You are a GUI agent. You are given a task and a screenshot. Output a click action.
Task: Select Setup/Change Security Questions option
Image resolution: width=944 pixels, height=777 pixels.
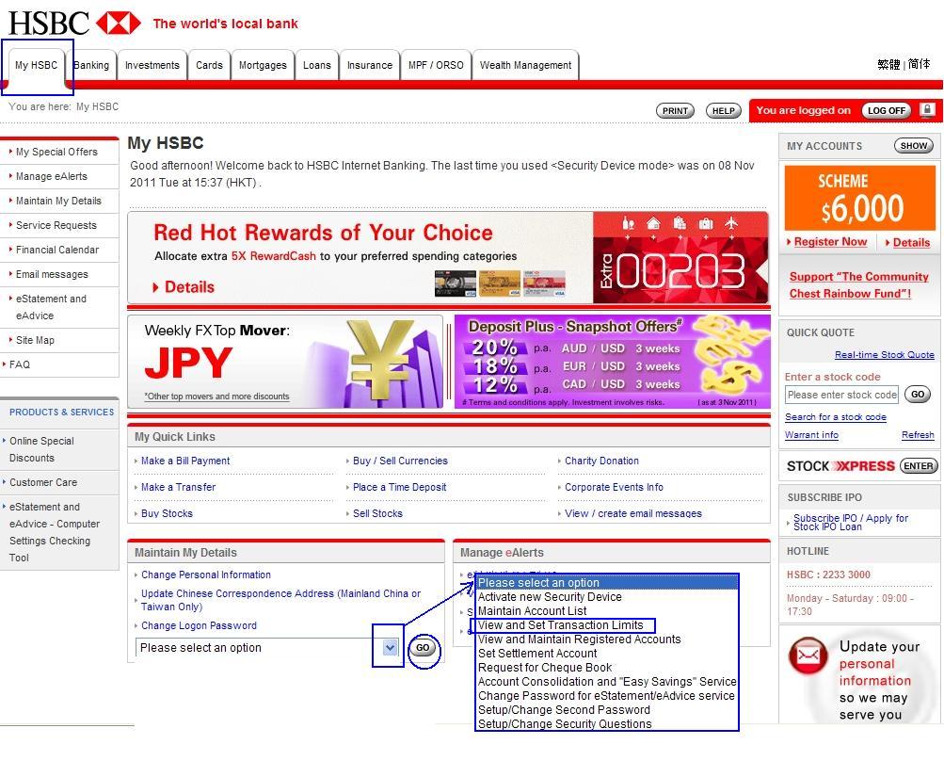pyautogui.click(x=565, y=724)
